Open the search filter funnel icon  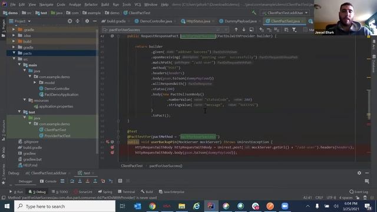click(x=294, y=29)
